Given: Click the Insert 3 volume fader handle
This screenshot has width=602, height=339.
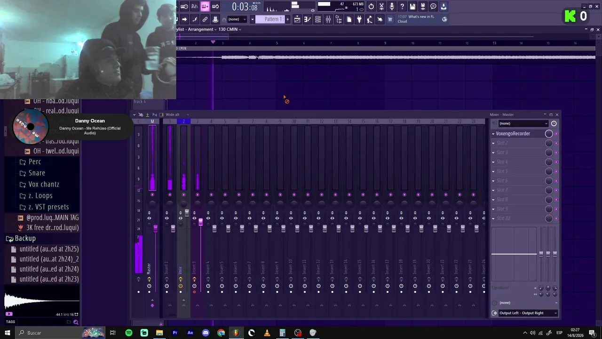Looking at the screenshot, I should coord(200,221).
